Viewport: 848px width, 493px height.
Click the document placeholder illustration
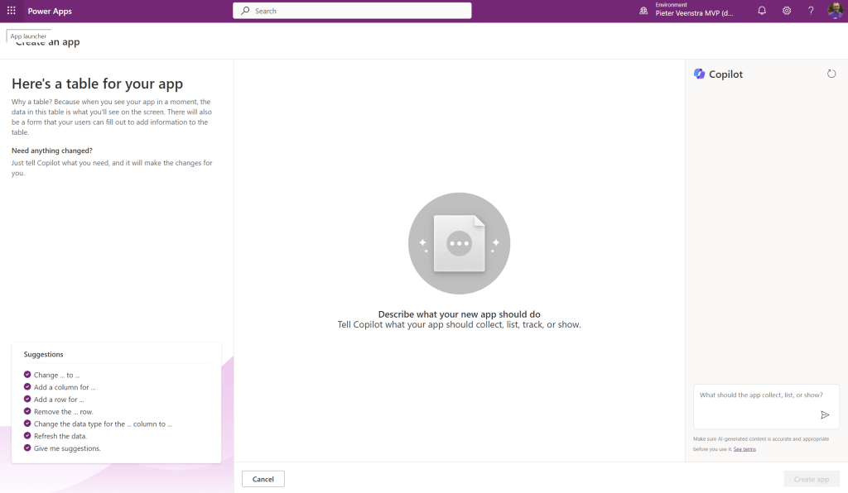[459, 243]
